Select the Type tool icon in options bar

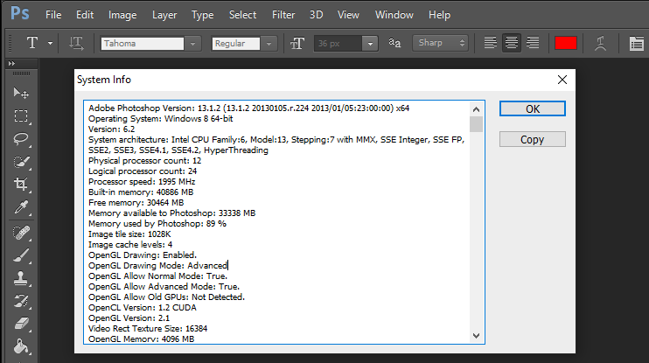(32, 43)
